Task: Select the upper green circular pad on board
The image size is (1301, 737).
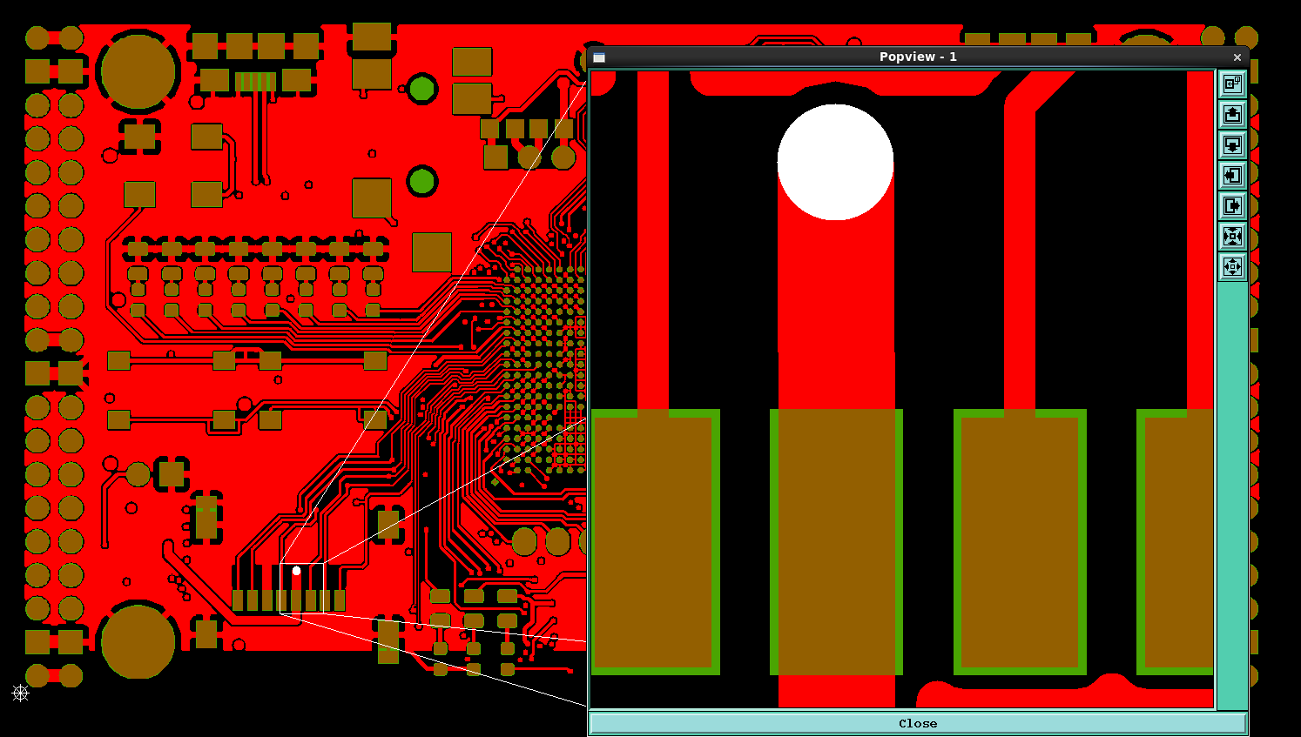Action: coord(422,89)
